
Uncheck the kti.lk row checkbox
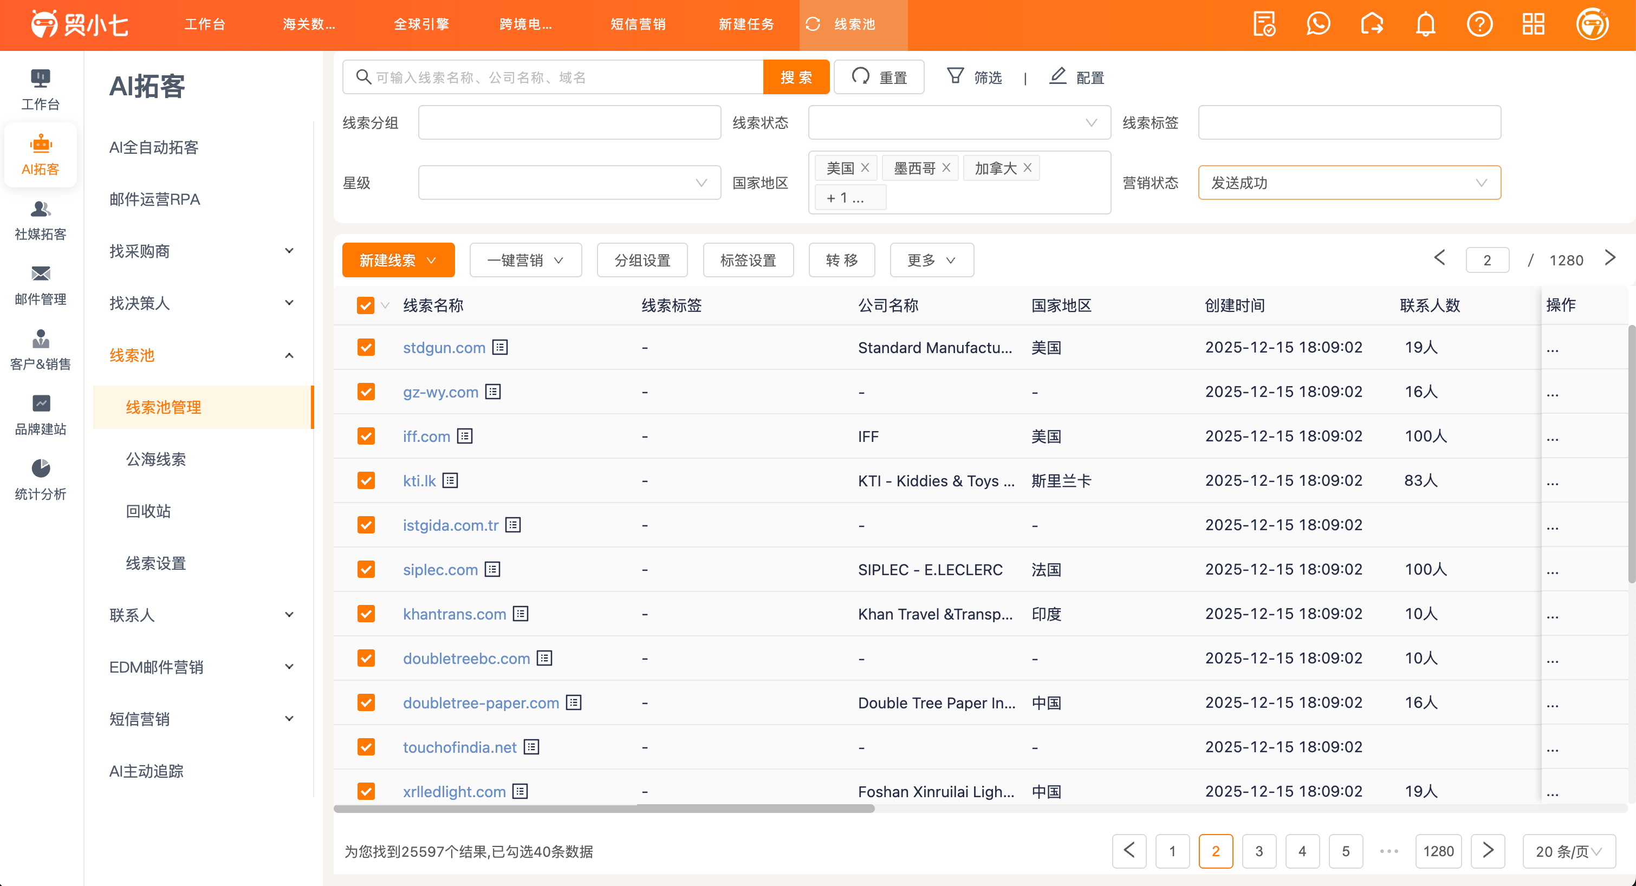click(x=366, y=481)
